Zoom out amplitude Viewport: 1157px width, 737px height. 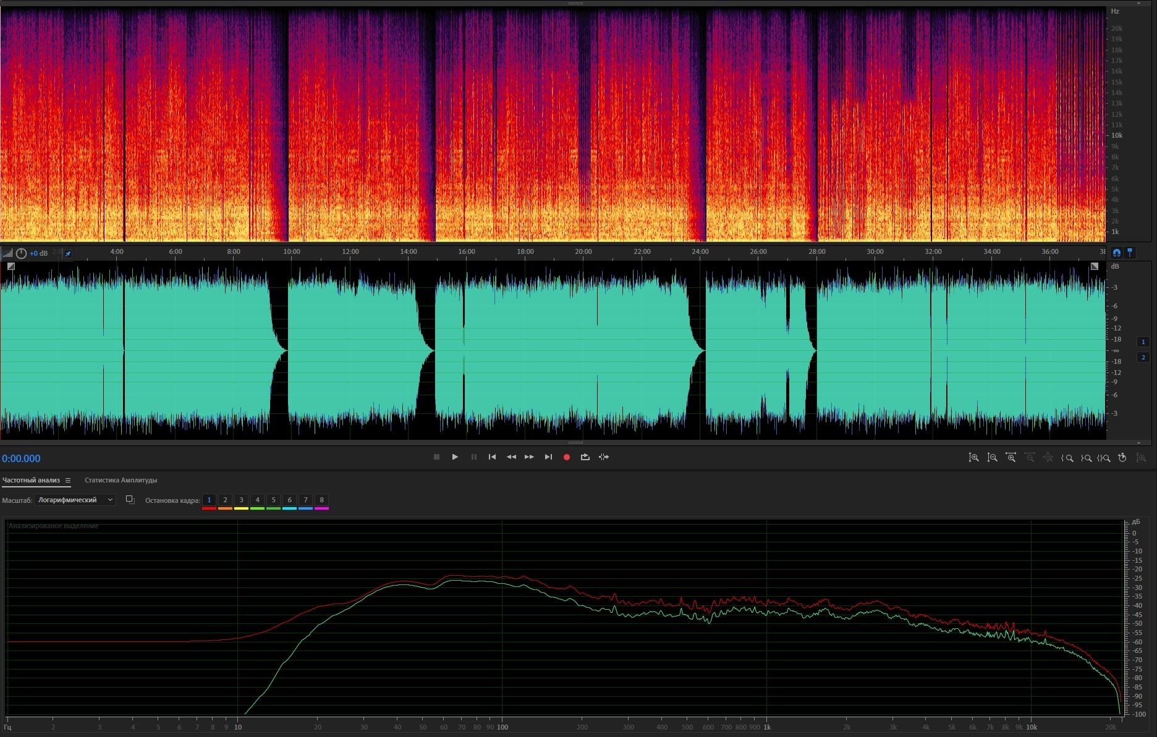click(992, 458)
